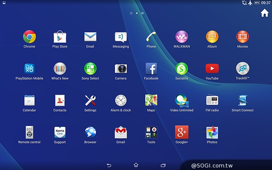Switch to the first app page dot

137,13
